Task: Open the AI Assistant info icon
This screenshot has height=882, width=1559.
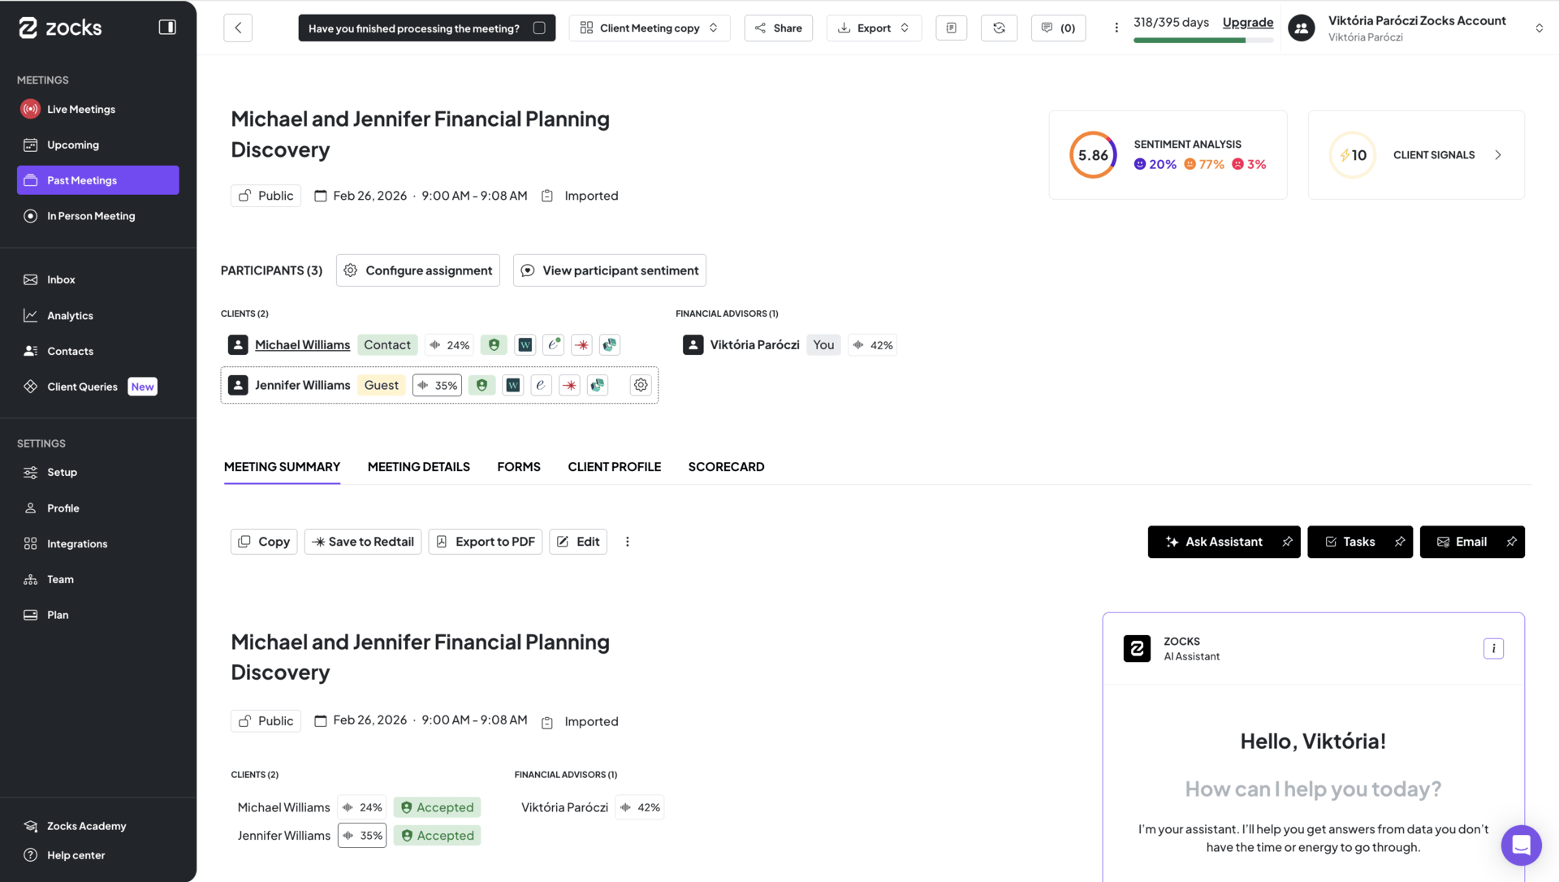Action: [x=1493, y=648]
